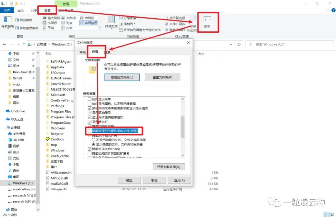Select the 详细信息 (Details) view icon
This screenshot has width=336, height=217.
pyautogui.click(x=89, y=22)
